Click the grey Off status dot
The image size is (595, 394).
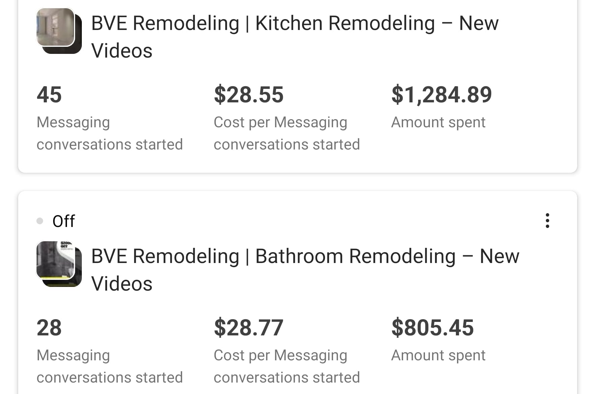(40, 221)
